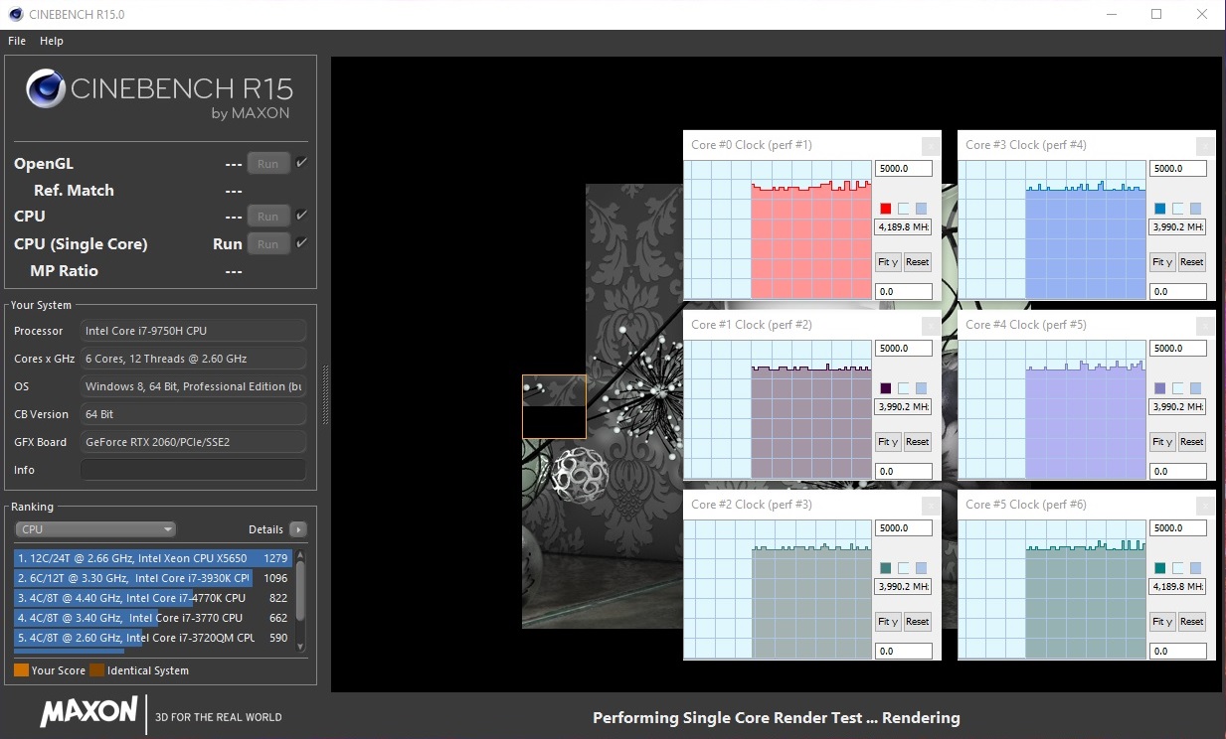The width and height of the screenshot is (1226, 739).
Task: Click the Run button in the CPU row
Action: pyautogui.click(x=268, y=216)
